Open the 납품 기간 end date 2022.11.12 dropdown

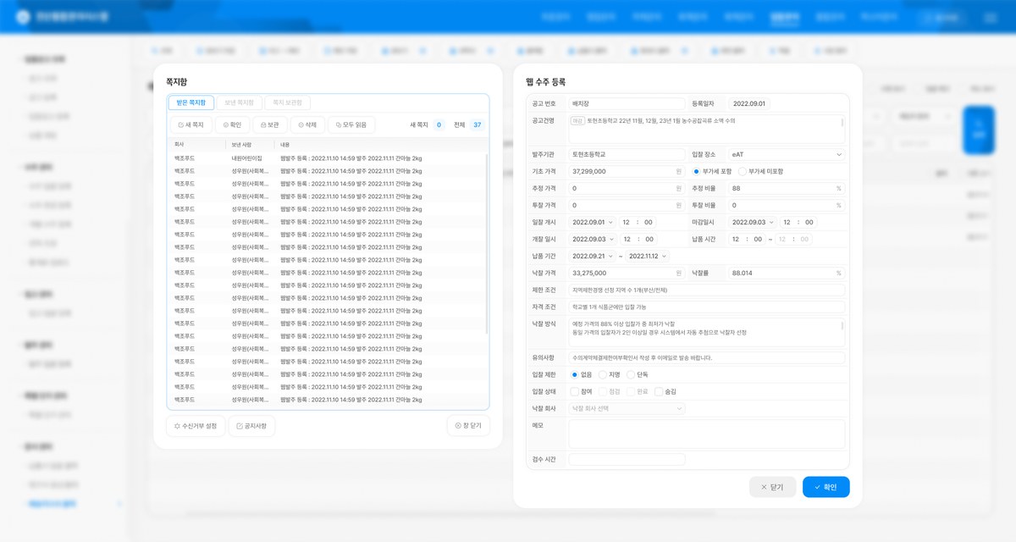[648, 256]
